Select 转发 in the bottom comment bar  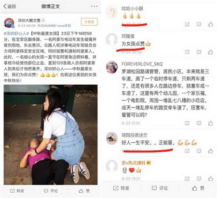click(x=121, y=188)
